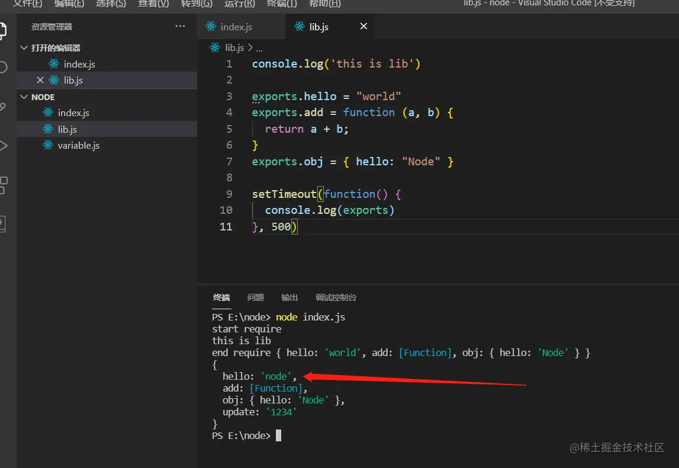Open the 终端(T) menu
This screenshot has width=679, height=468.
tap(282, 4)
